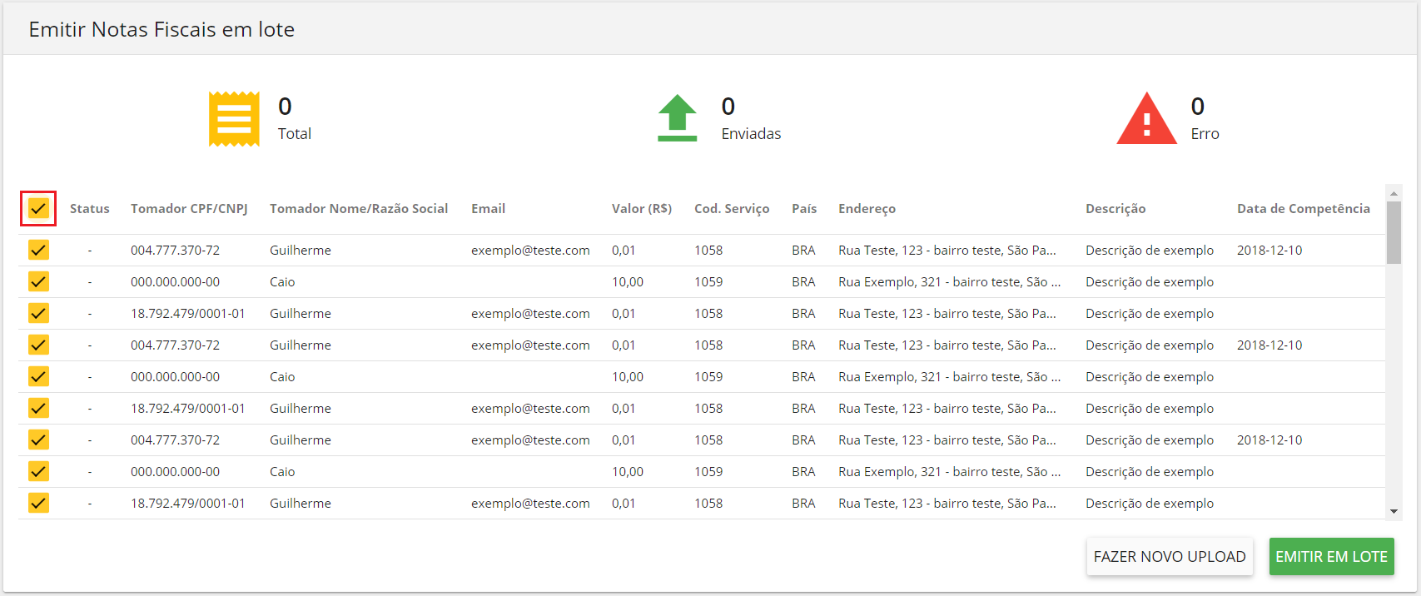Toggle the select-all checkbox in table header
The height and width of the screenshot is (596, 1421).
38,208
